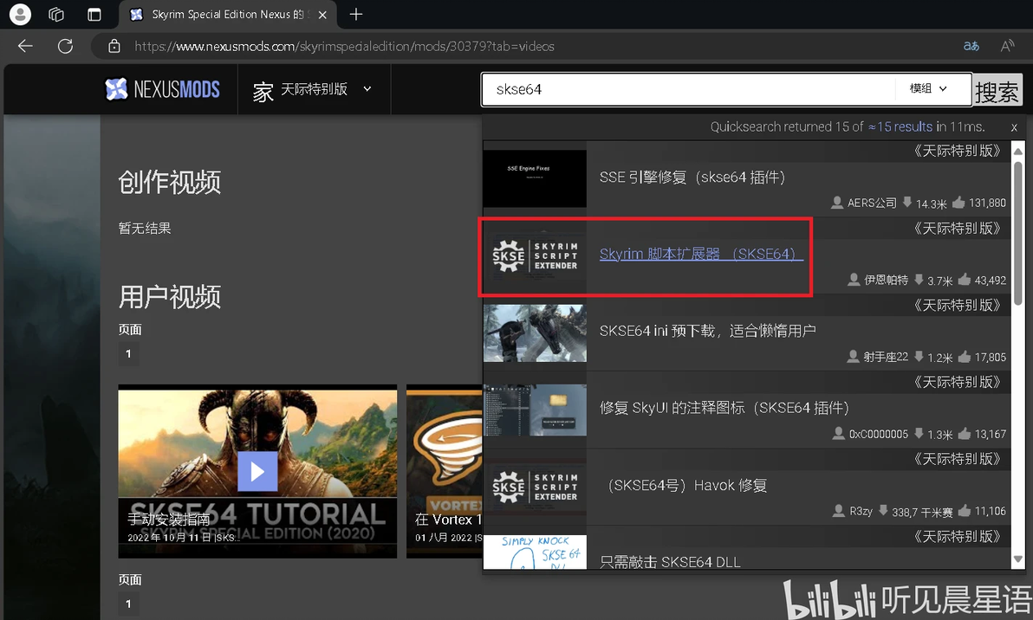1033x620 pixels.
Task: Click the 搜索 button
Action: coord(997,90)
